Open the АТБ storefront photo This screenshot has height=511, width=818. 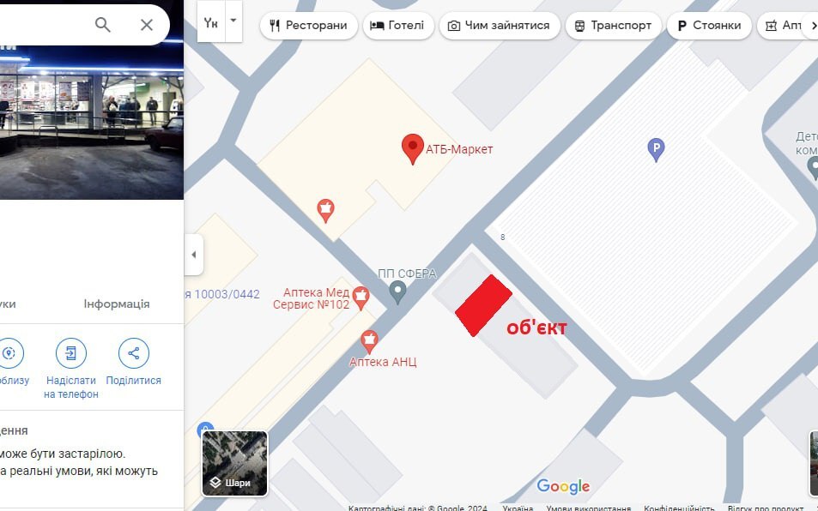coord(92,122)
